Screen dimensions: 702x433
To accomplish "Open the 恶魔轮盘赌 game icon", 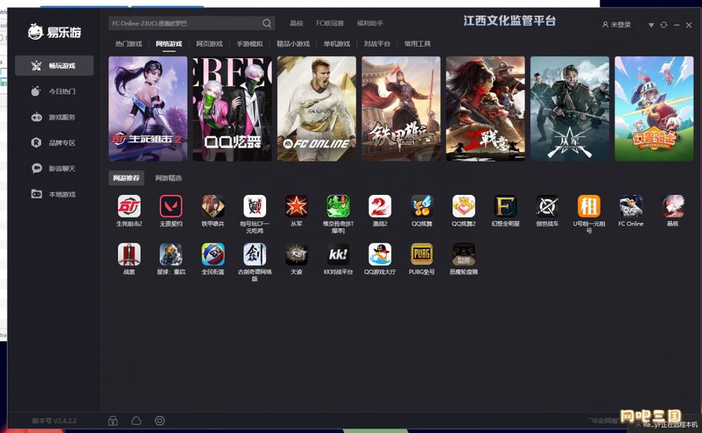I will 463,254.
